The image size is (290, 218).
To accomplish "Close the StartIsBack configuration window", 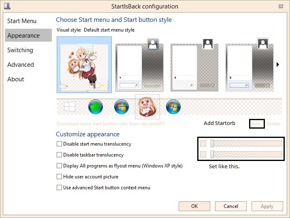I will tap(281, 6).
